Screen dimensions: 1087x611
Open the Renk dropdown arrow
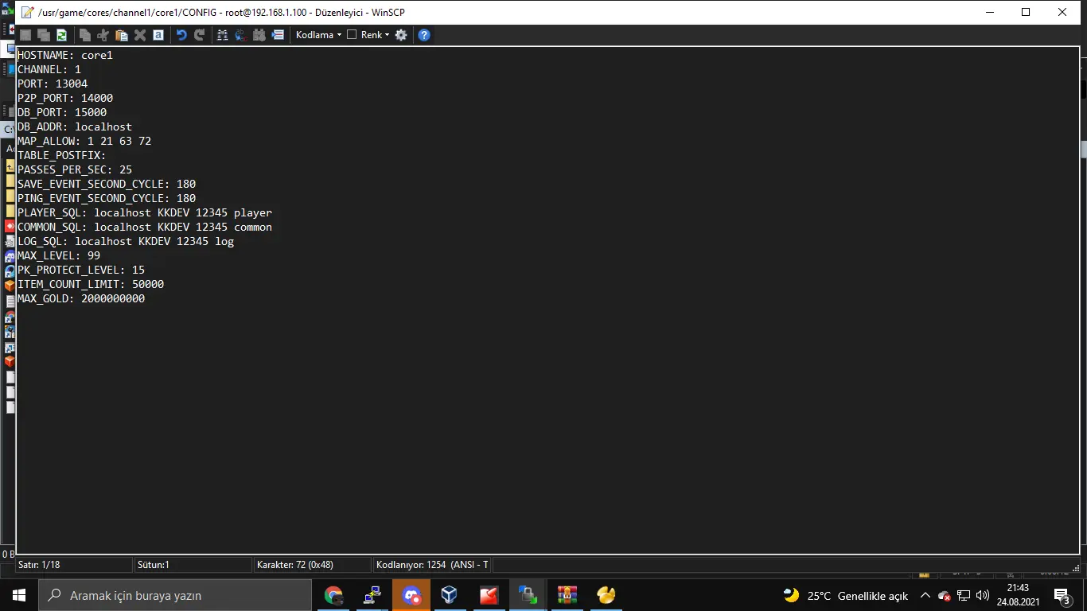click(387, 35)
